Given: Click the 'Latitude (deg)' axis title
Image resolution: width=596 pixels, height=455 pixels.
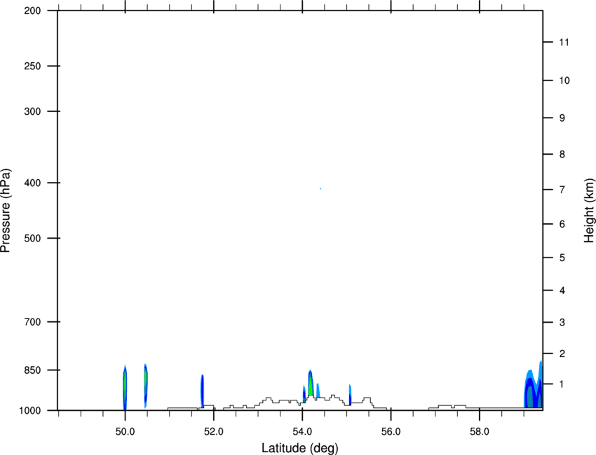Looking at the screenshot, I should click(300, 448).
